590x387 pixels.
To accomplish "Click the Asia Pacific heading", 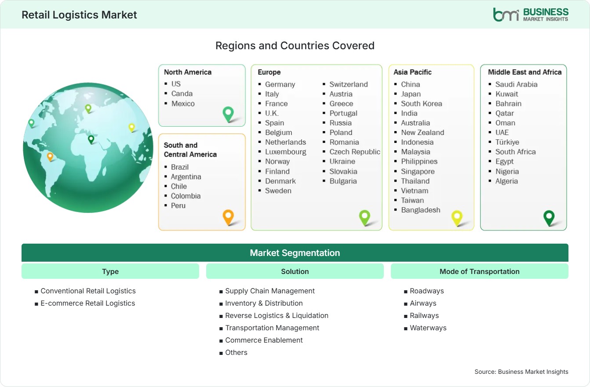I will click(413, 72).
